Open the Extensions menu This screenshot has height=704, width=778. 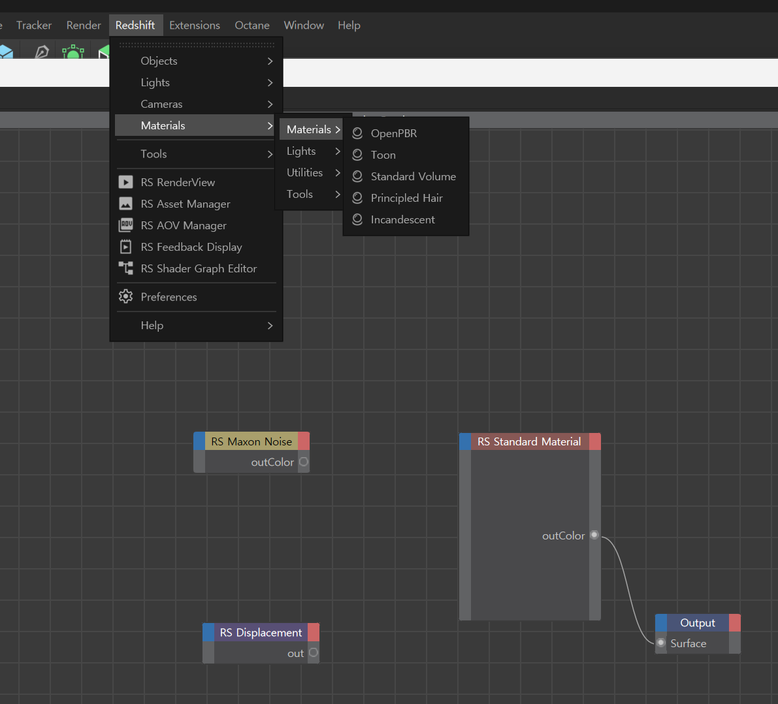click(195, 25)
